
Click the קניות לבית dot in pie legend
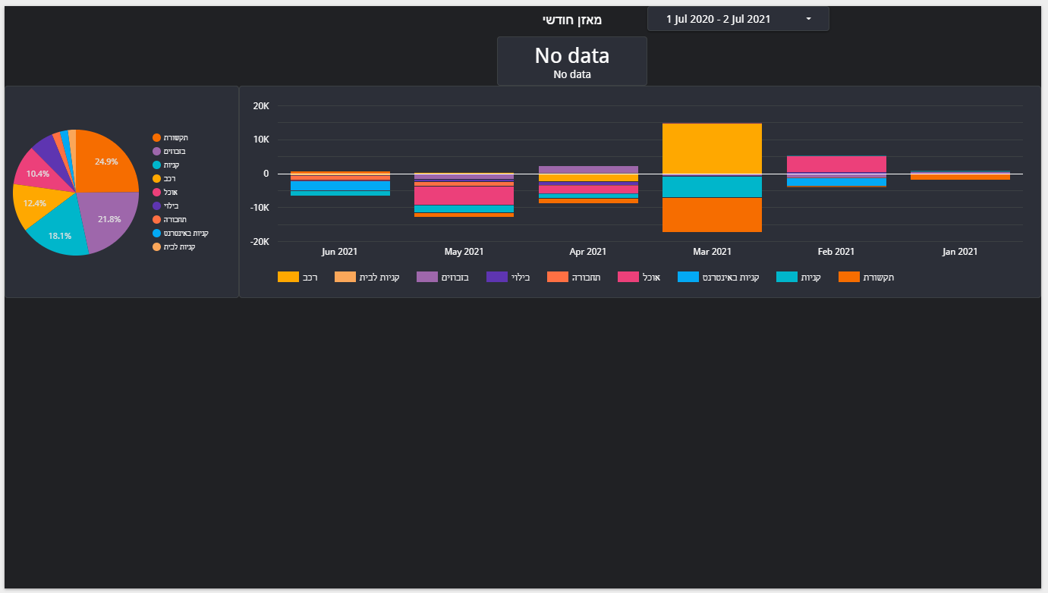[x=156, y=246]
